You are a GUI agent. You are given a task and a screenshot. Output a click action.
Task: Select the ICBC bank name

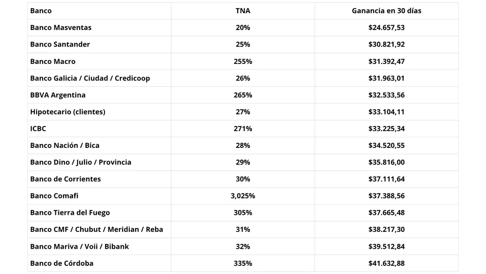(38, 129)
